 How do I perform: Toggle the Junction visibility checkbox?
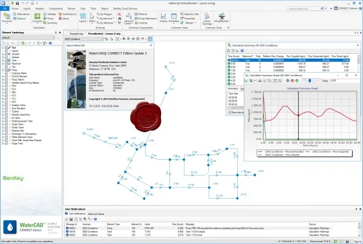pos(6,54)
